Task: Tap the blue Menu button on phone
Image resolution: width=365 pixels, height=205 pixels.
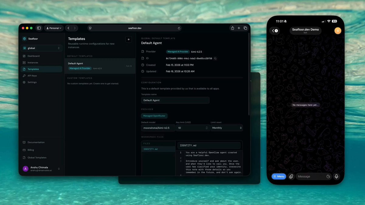Action: 279,176
